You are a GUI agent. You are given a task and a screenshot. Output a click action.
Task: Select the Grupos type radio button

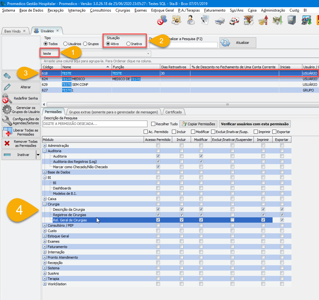point(85,44)
